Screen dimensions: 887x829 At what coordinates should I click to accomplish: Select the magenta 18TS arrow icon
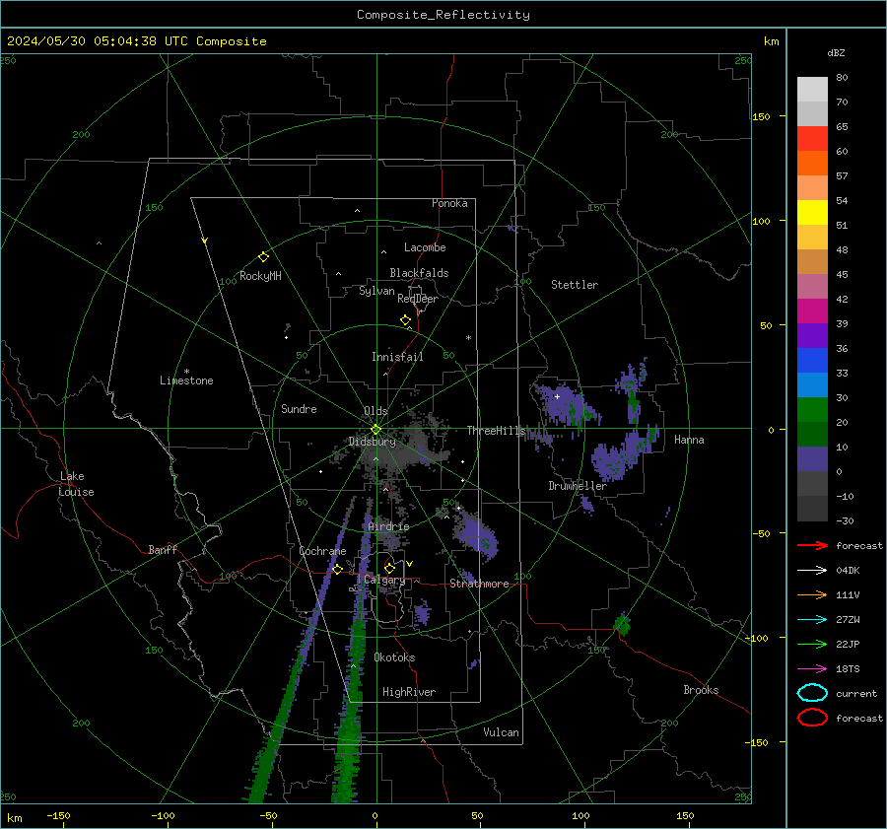[x=812, y=669]
